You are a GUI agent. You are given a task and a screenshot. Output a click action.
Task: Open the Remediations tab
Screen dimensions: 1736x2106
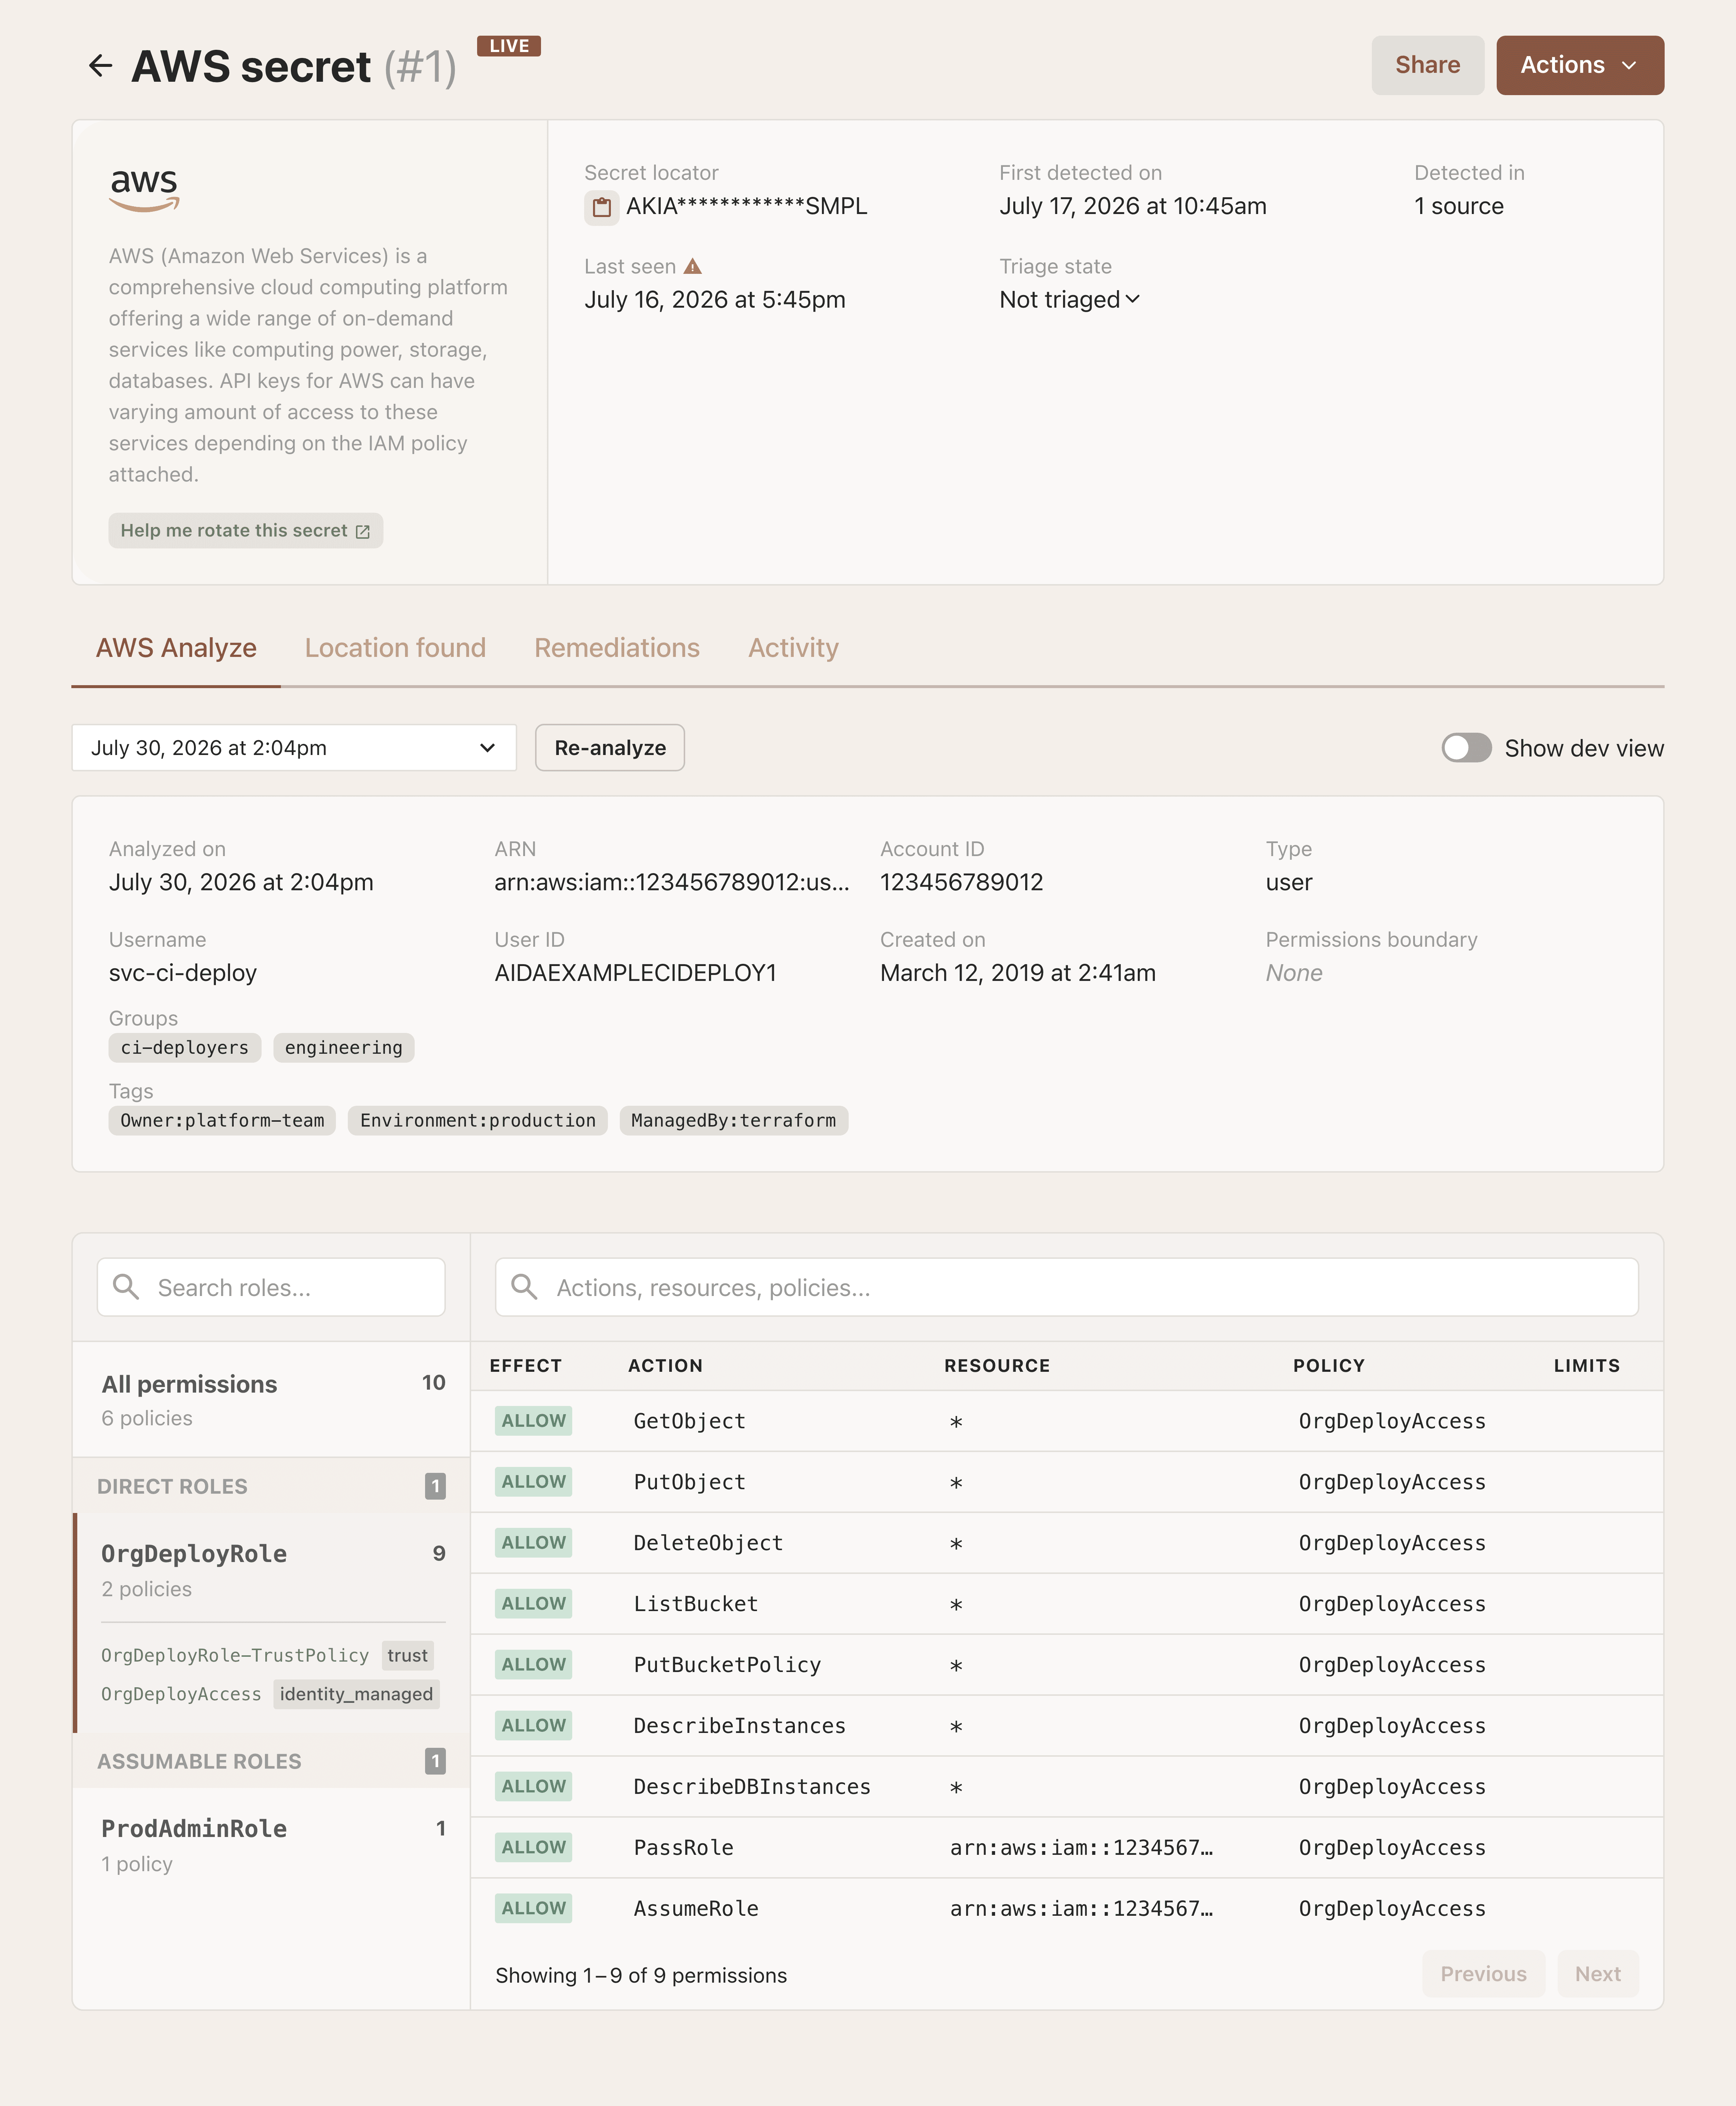point(617,648)
